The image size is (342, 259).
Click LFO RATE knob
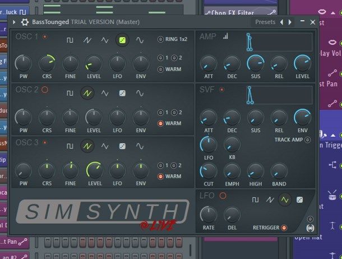(209, 215)
